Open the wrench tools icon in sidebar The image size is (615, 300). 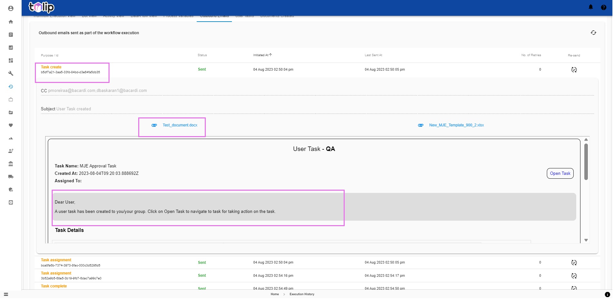click(x=11, y=73)
